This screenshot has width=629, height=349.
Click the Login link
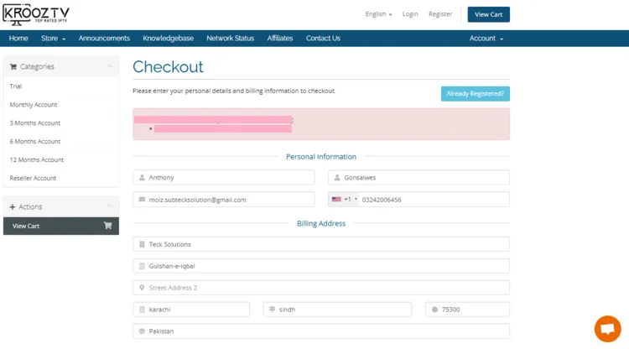coord(410,14)
